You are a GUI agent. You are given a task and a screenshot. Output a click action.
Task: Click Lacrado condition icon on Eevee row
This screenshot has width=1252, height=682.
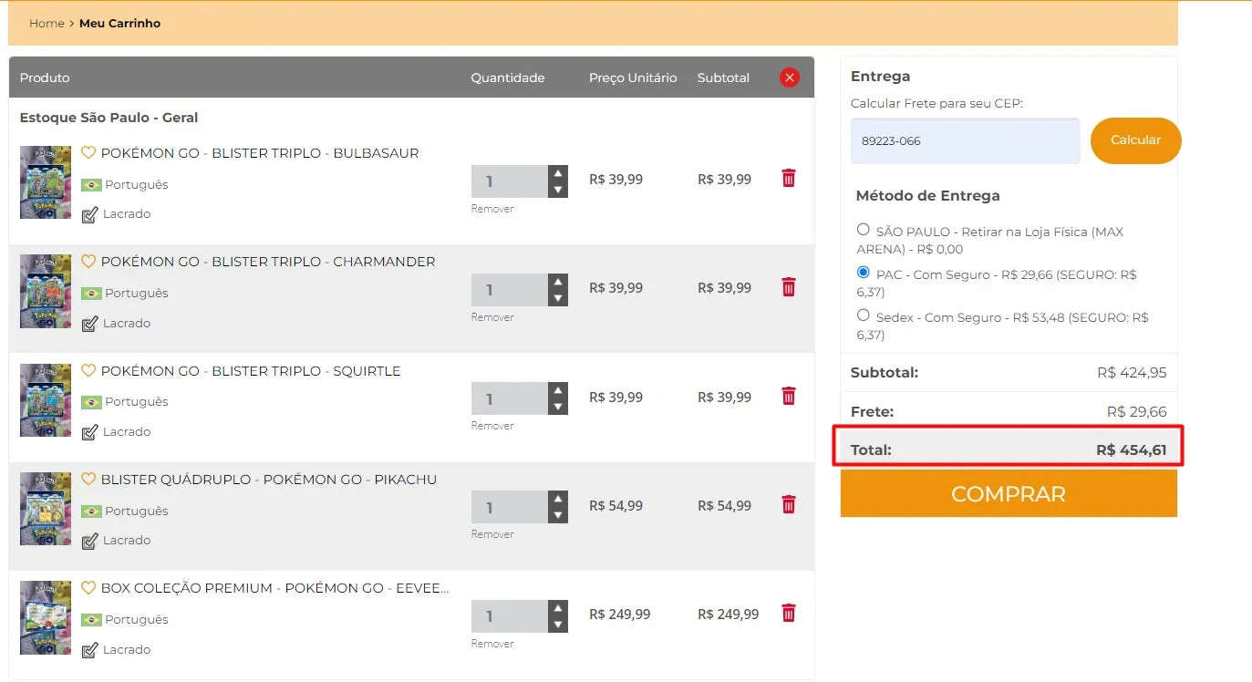89,650
